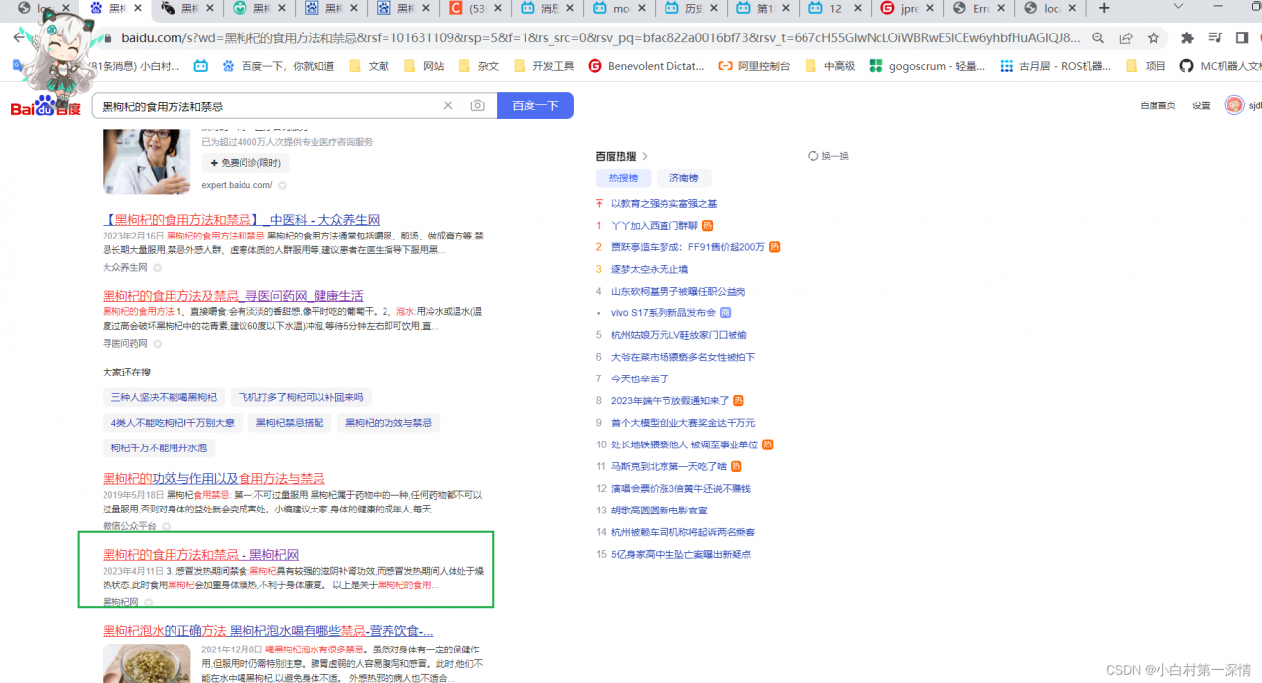Open the zoom control in the address bar
Image resolution: width=1262 pixels, height=683 pixels.
(x=1097, y=37)
